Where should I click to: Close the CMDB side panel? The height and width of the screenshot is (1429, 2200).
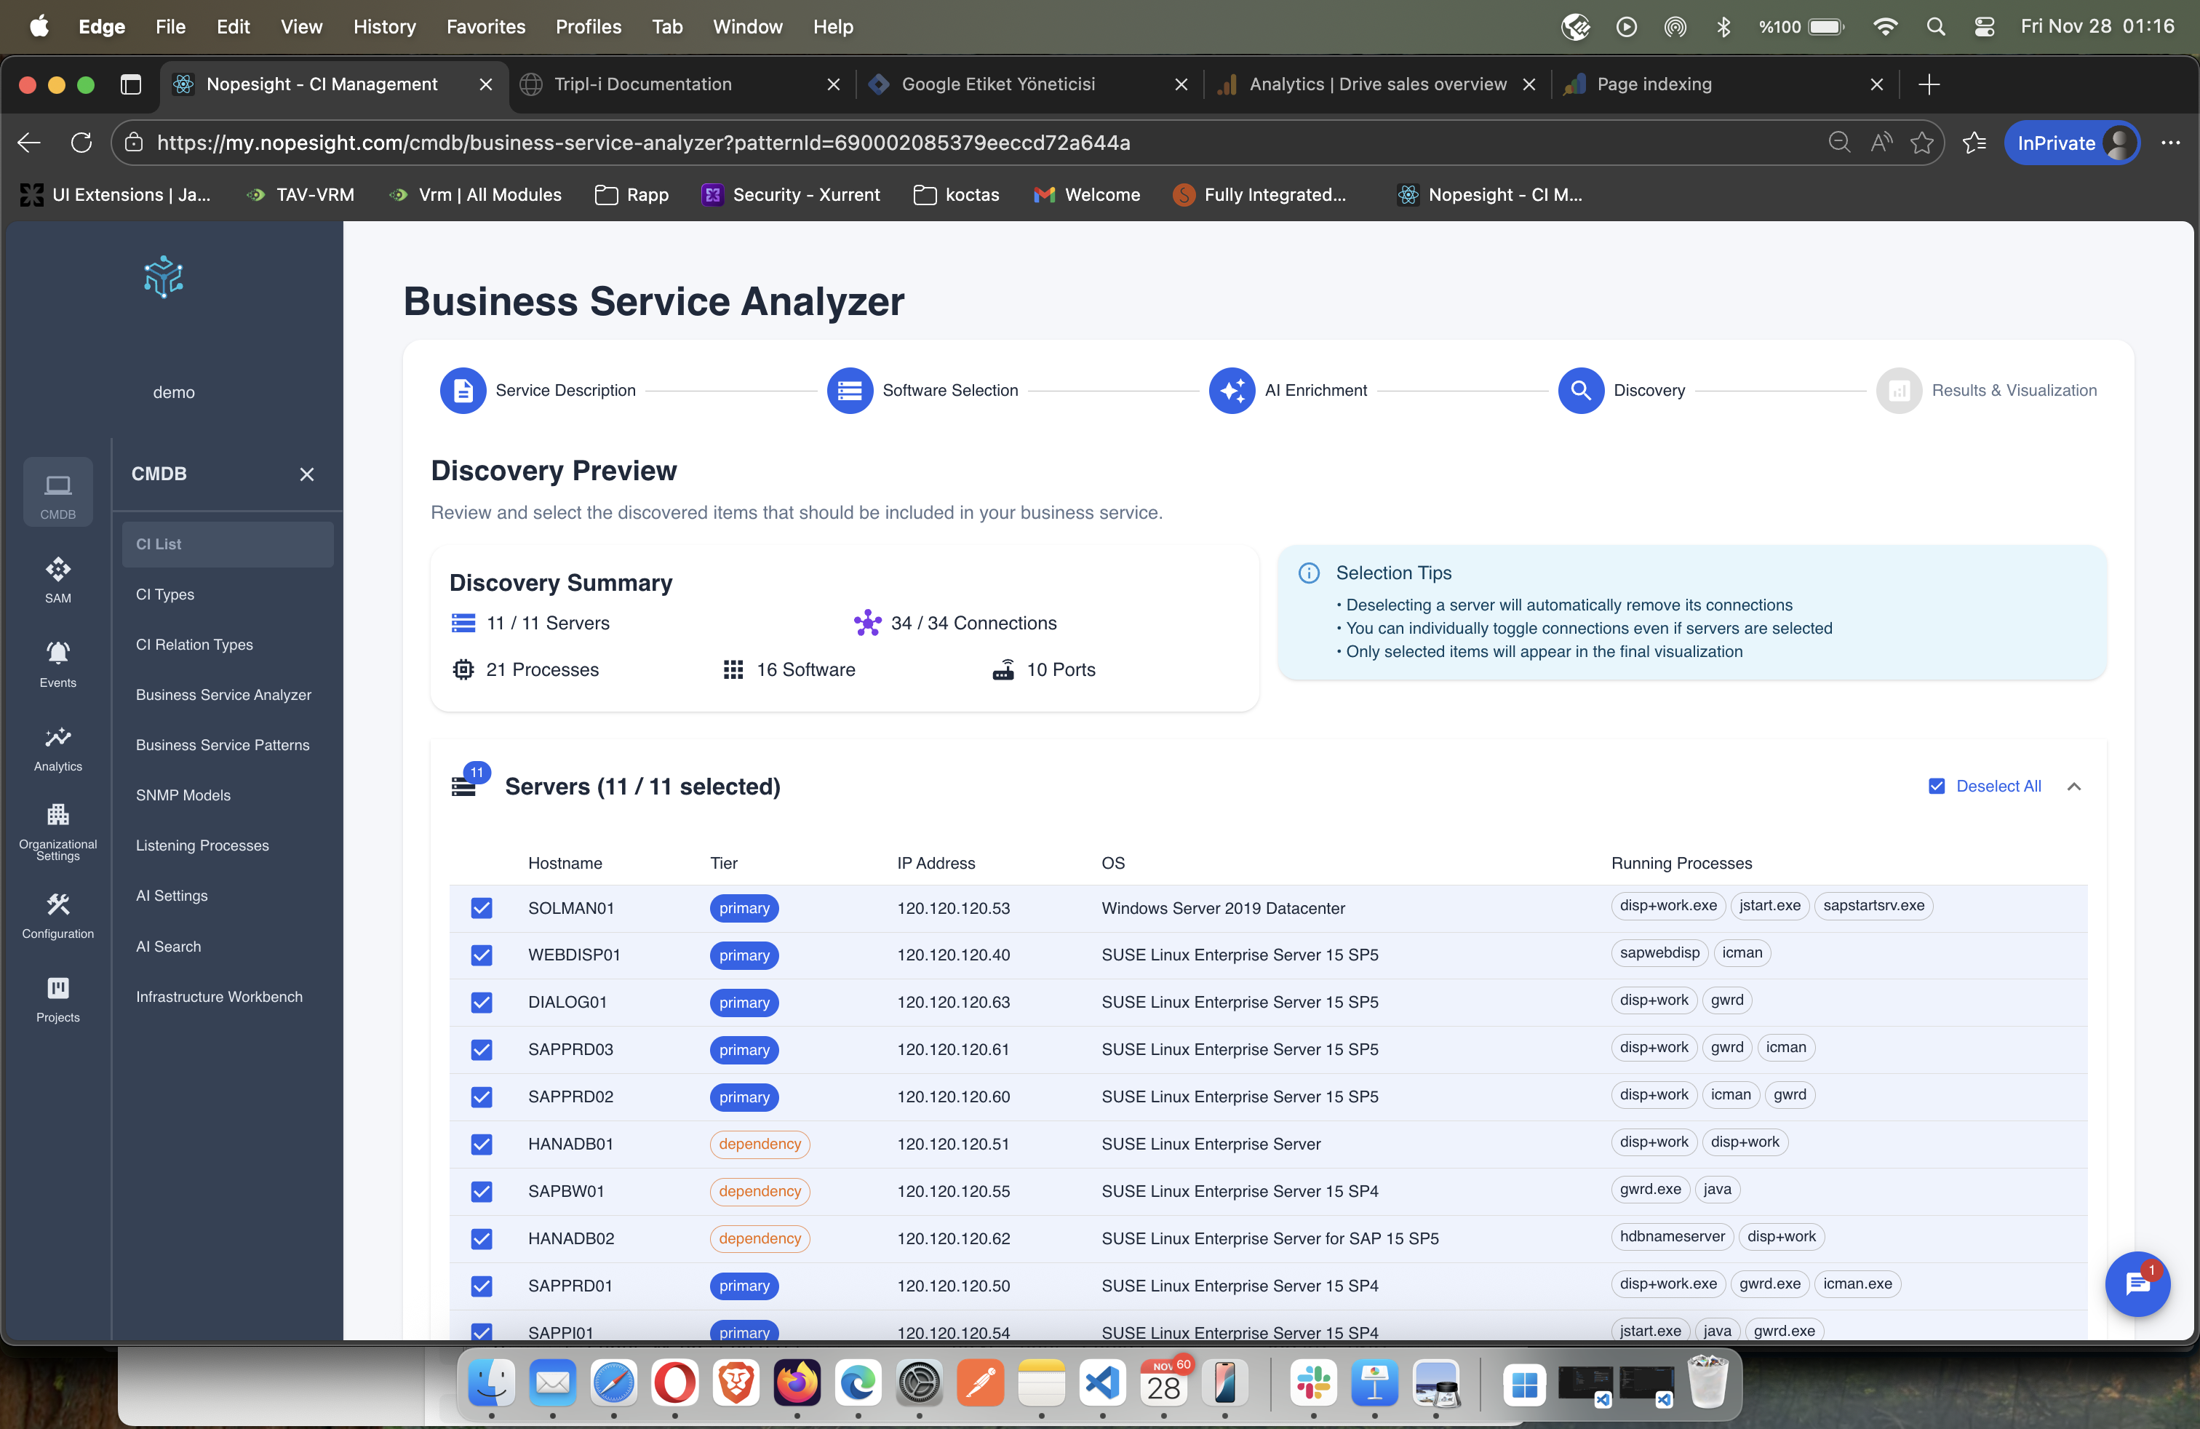point(307,474)
